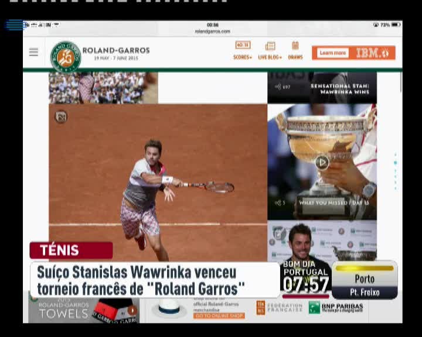Tap the battery status icon
The height and width of the screenshot is (337, 422).
396,25
